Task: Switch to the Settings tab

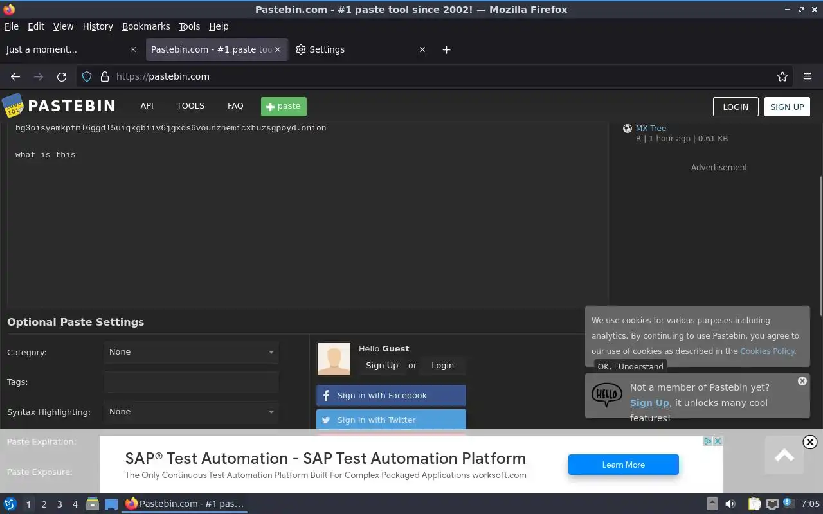Action: tap(361, 49)
